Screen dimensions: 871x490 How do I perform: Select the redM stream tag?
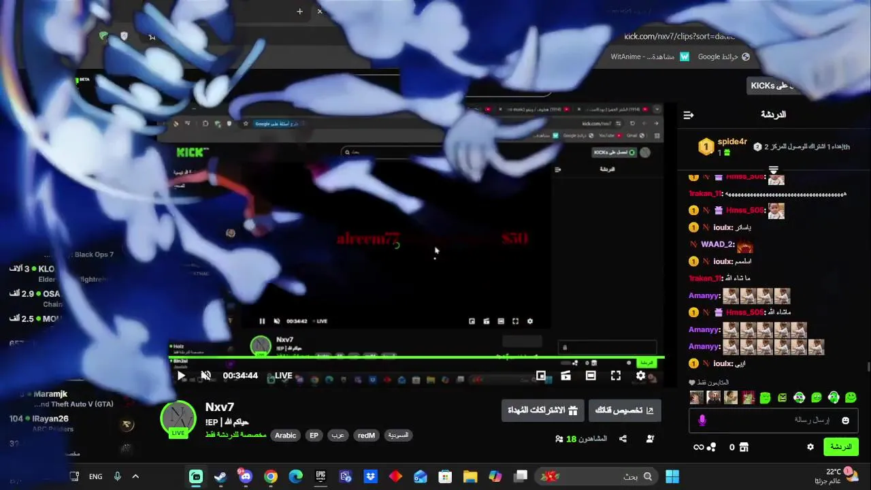pyautogui.click(x=366, y=436)
